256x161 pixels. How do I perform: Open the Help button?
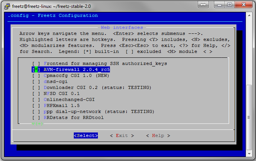pos(158,136)
